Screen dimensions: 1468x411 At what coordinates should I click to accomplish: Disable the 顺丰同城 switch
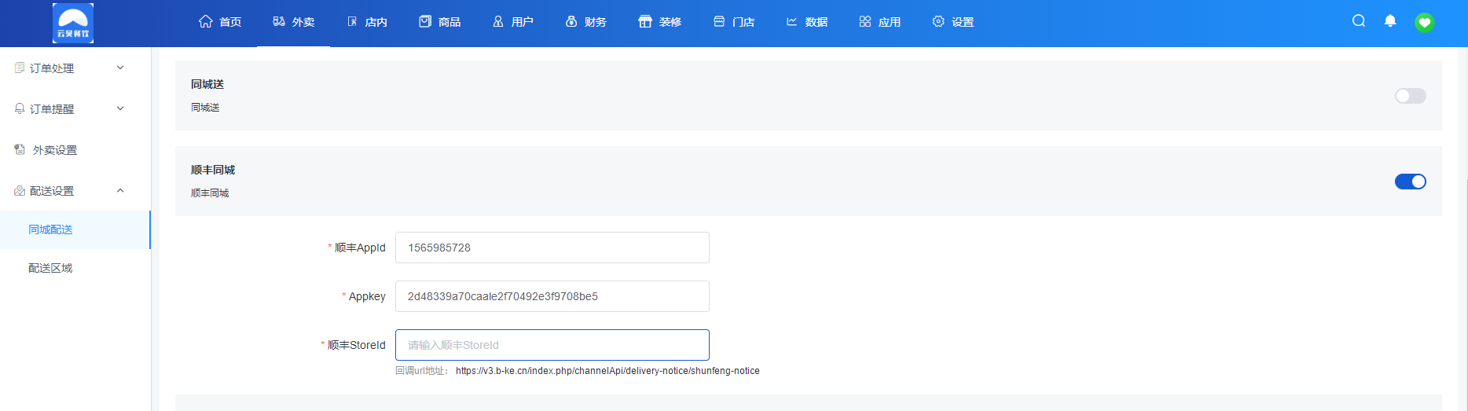pos(1411,182)
